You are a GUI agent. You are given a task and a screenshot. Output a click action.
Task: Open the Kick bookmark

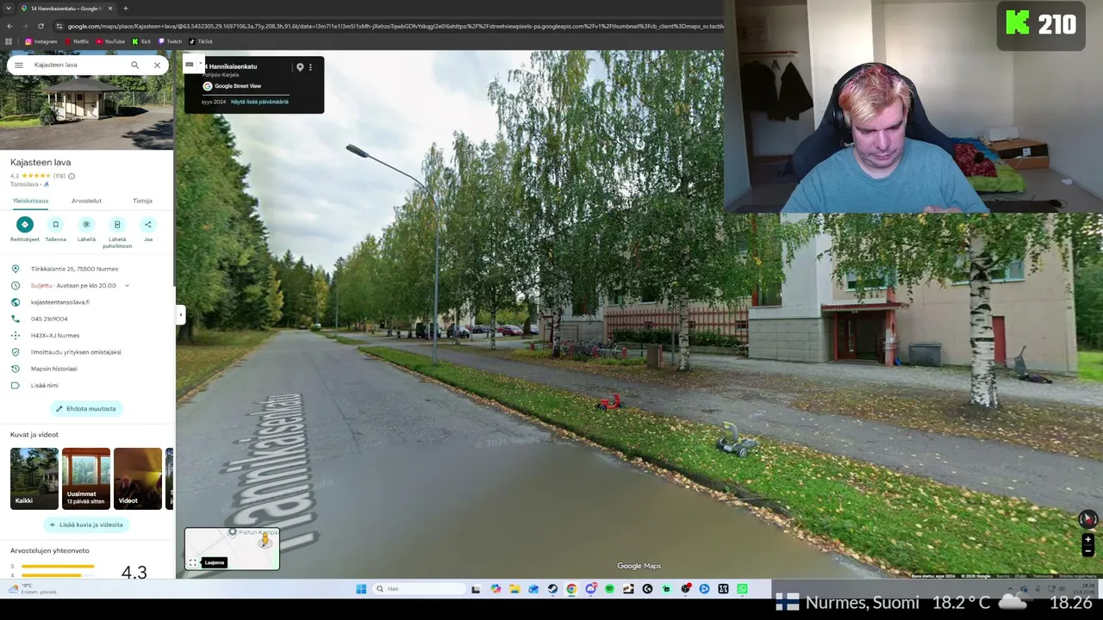(x=141, y=41)
